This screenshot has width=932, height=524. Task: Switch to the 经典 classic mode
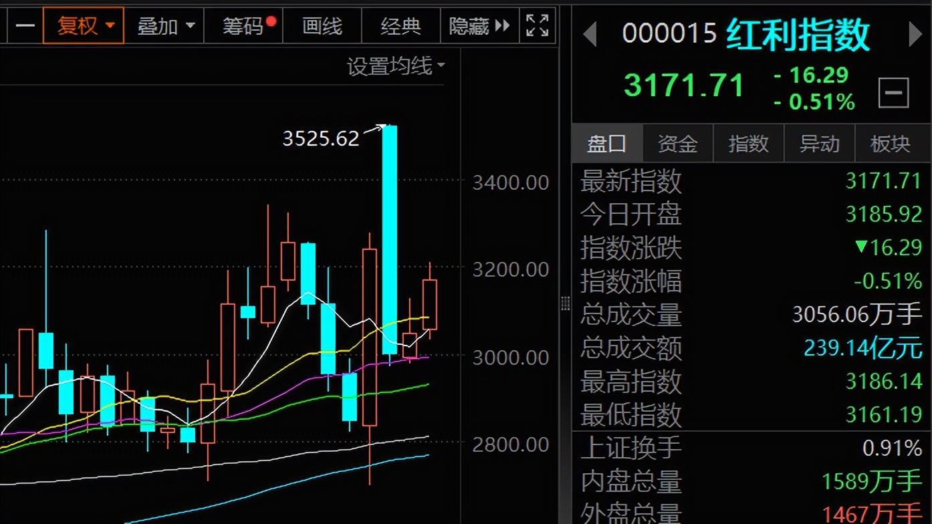pyautogui.click(x=401, y=26)
